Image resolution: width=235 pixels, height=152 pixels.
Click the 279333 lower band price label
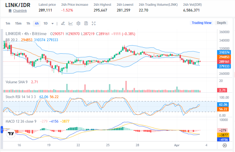[224, 66]
